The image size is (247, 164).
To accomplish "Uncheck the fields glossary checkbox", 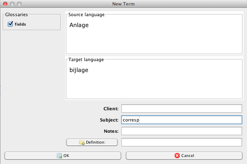I will tap(10, 24).
